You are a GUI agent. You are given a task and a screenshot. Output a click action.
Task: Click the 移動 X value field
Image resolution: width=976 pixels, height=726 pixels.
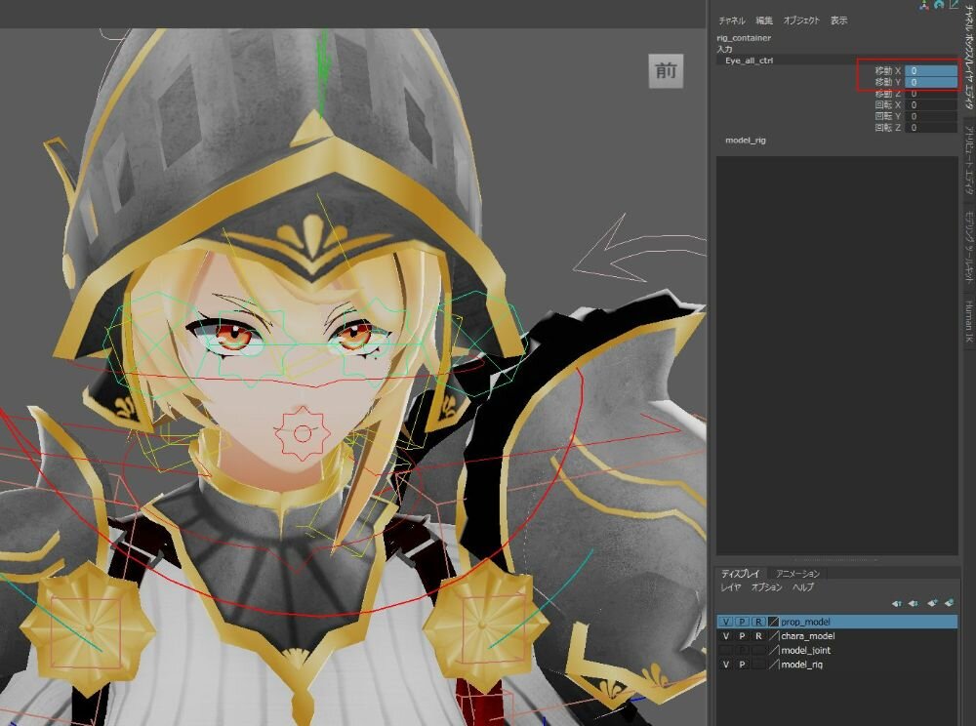930,71
